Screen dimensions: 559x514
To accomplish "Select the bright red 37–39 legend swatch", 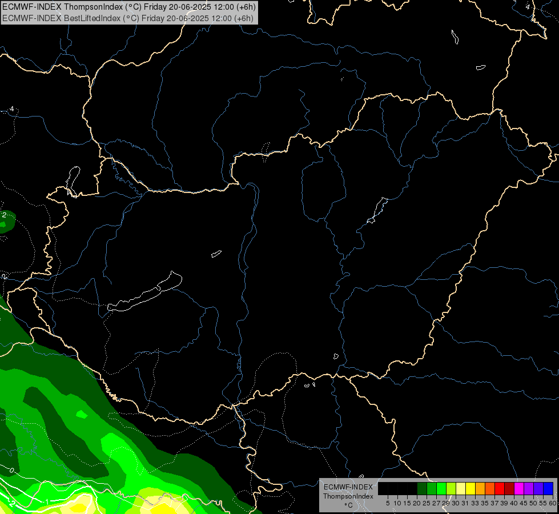I will point(500,488).
